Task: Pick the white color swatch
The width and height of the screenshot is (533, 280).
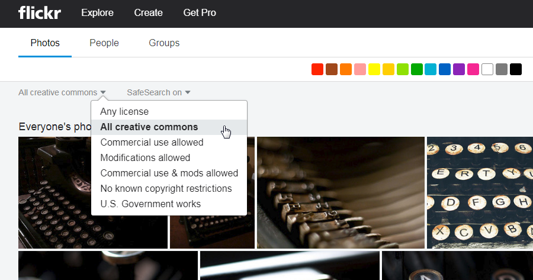Action: (x=487, y=69)
